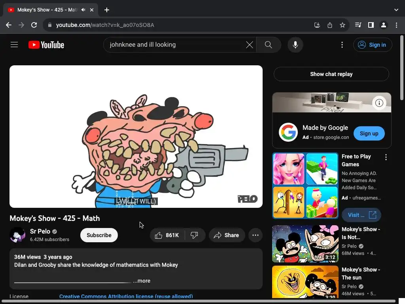This screenshot has width=405, height=304.
Task: Open the YouTube hamburger guide menu
Action: click(14, 45)
